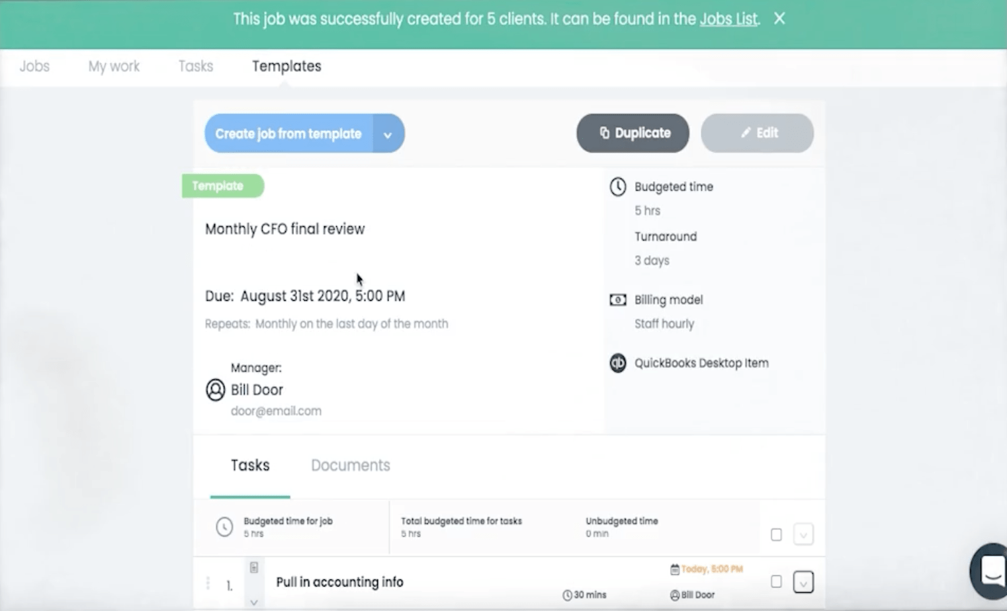Viewport: 1007px width, 611px height.
Task: Click the QuickBooks Desktop Item logo
Action: click(617, 363)
